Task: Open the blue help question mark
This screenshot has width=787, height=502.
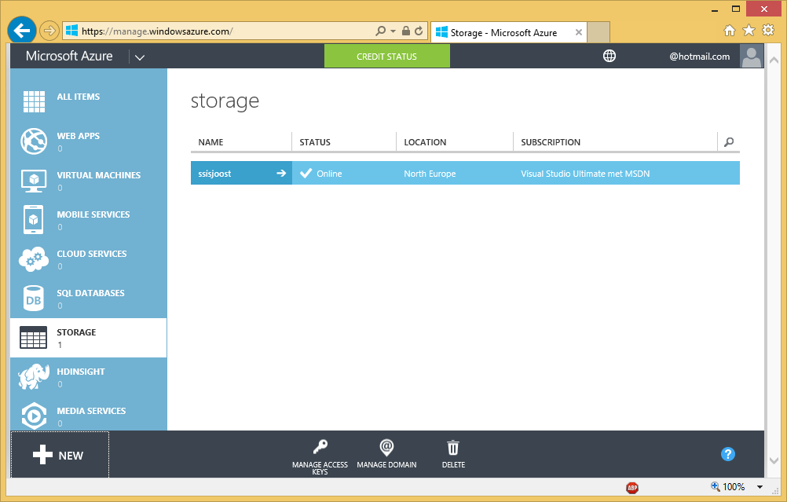Action: [727, 454]
